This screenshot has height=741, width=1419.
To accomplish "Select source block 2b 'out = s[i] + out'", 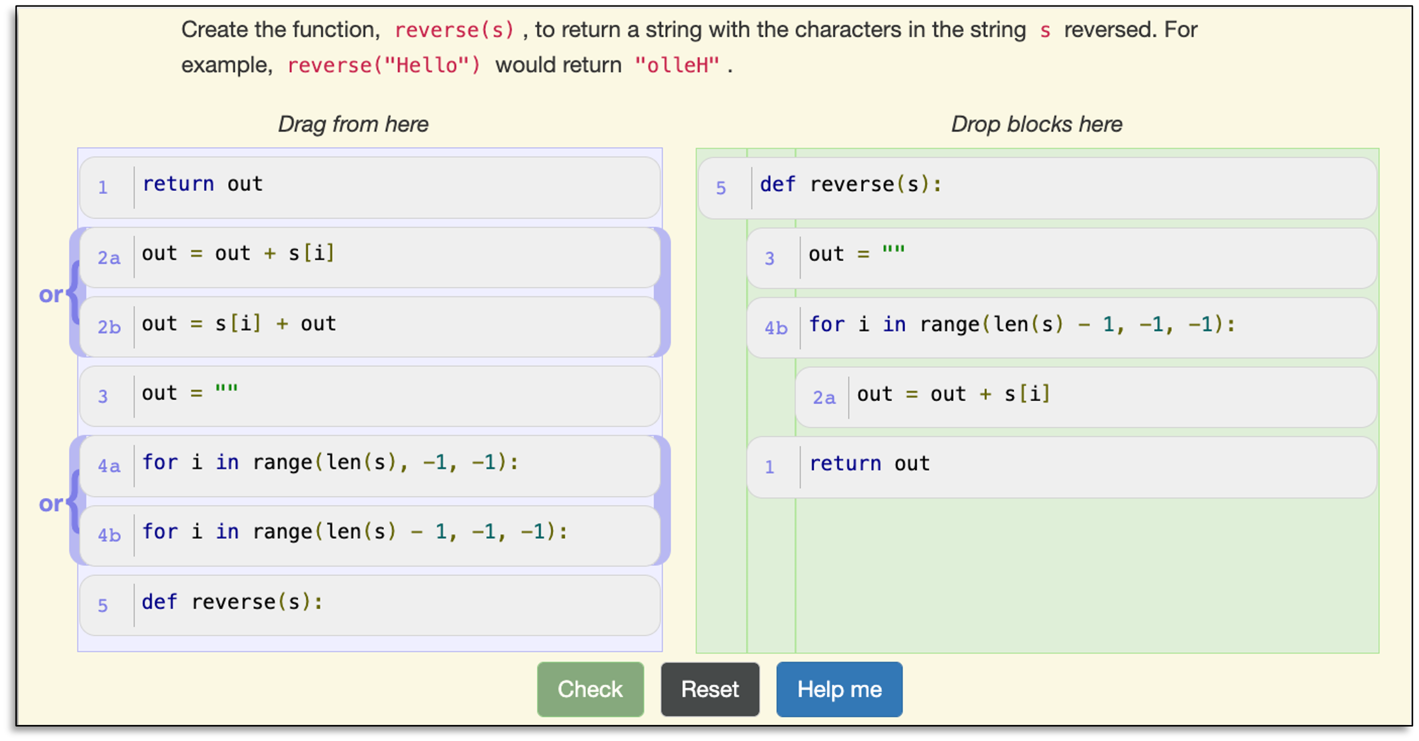I will [x=369, y=326].
